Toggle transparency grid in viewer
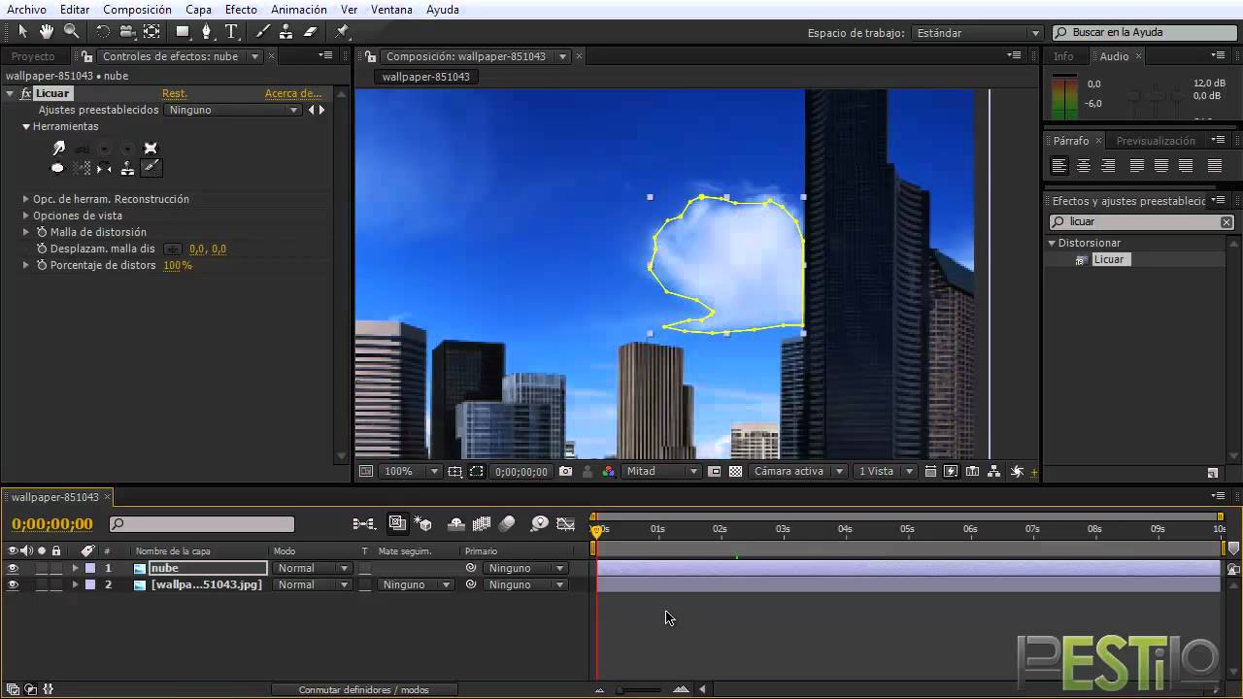 (735, 471)
